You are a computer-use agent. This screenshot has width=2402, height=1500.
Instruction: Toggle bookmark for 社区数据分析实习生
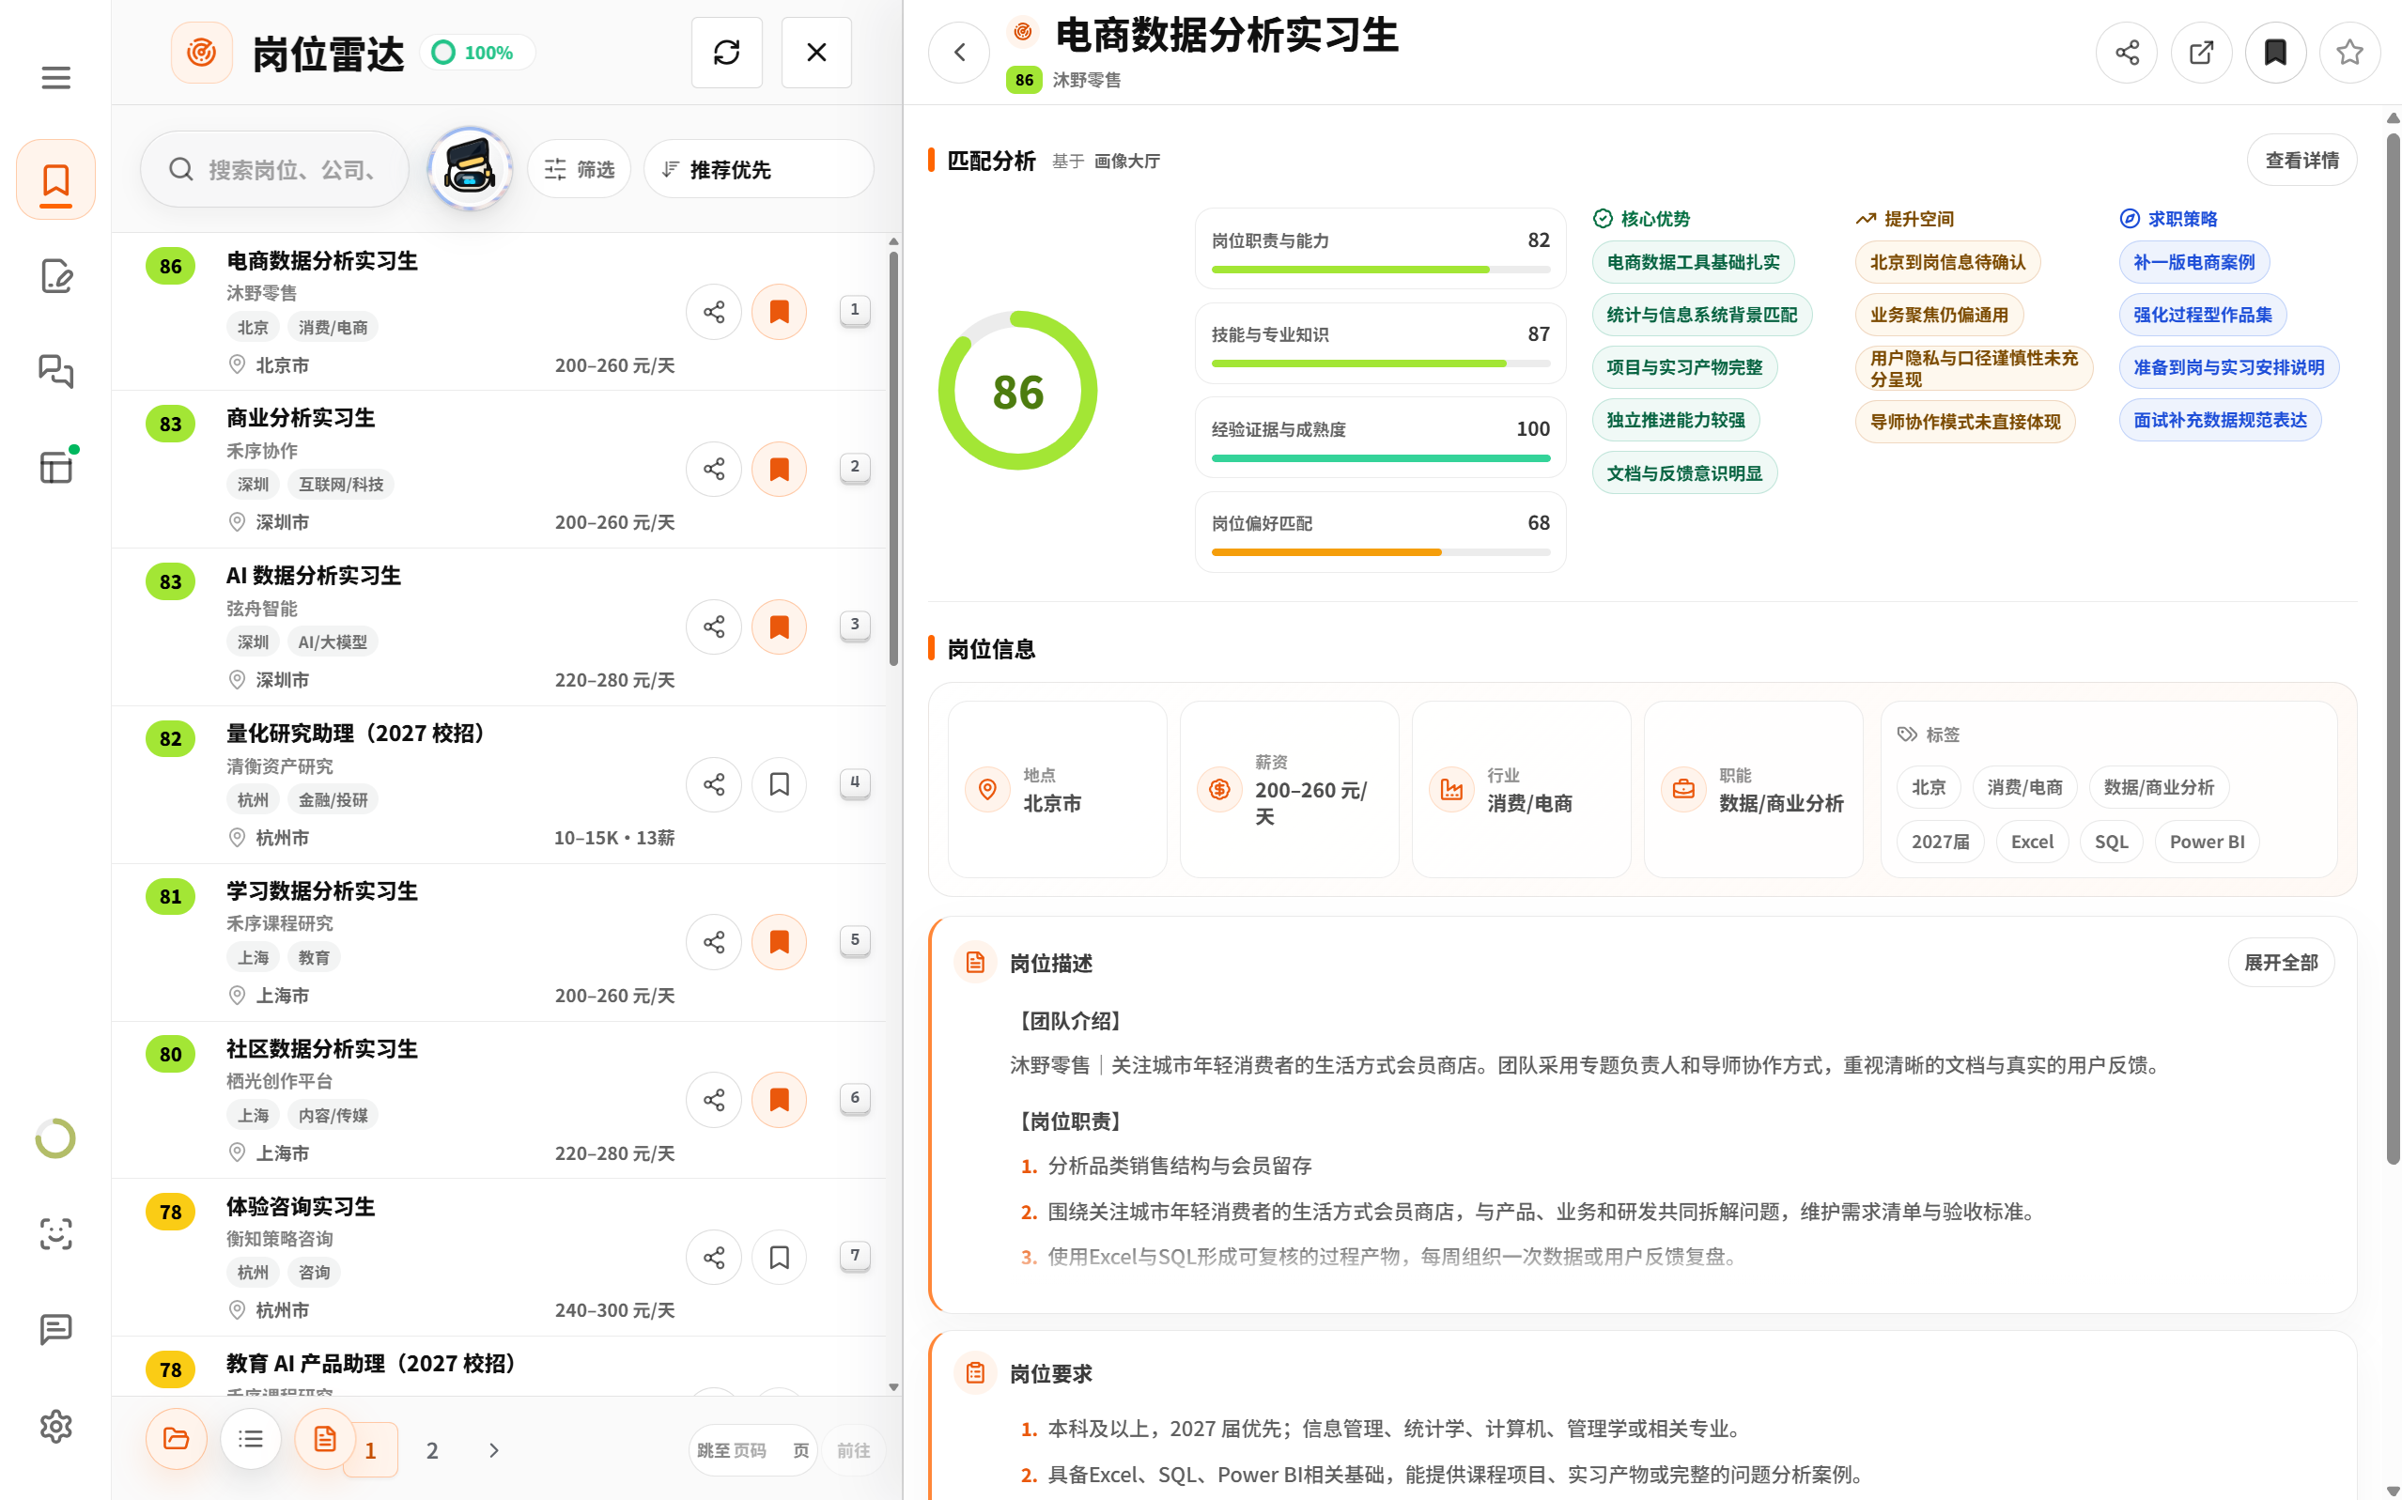779,1099
